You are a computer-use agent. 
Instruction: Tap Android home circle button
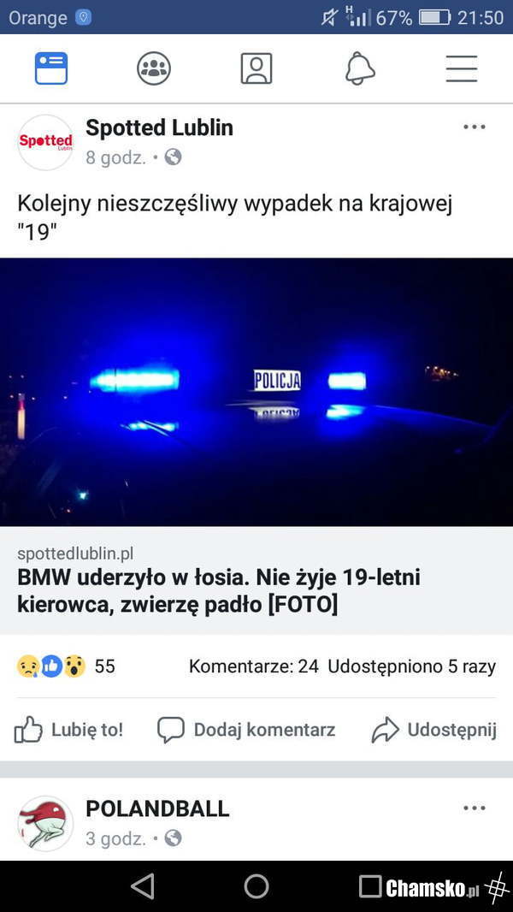click(x=256, y=886)
